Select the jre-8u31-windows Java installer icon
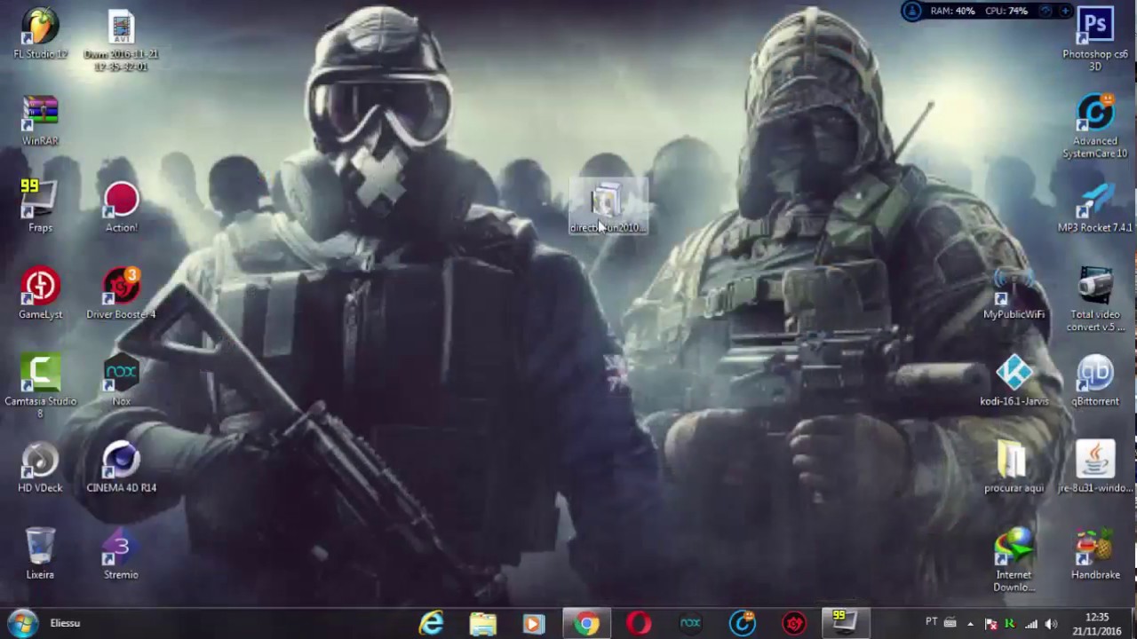The image size is (1137, 639). [x=1095, y=467]
